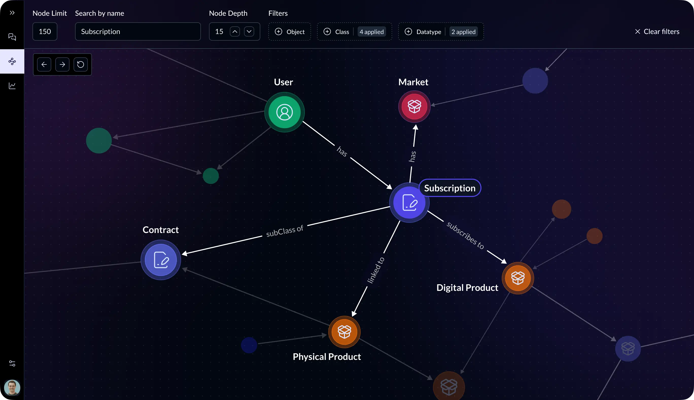The height and width of the screenshot is (400, 694).
Task: Go back using the left arrow button
Action: tap(44, 64)
